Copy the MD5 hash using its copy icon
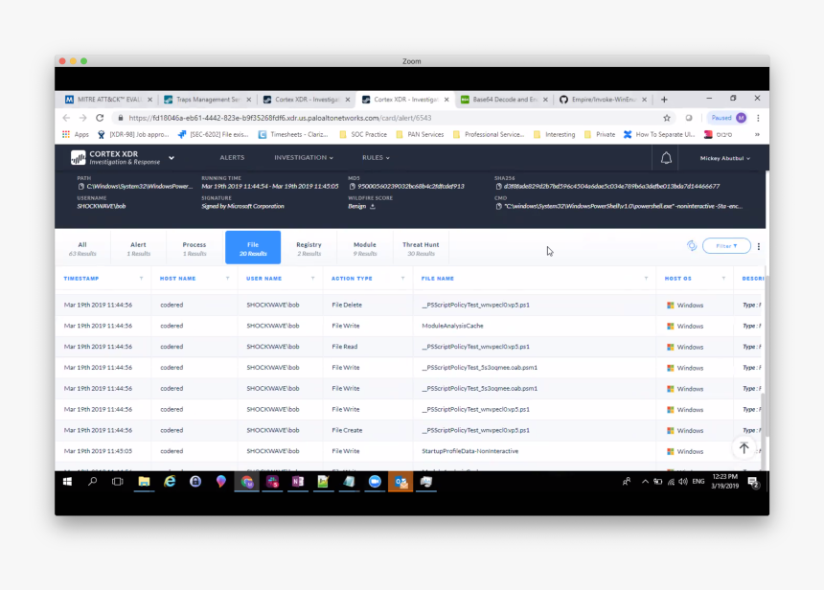Screen dimensions: 824x590 coord(352,187)
